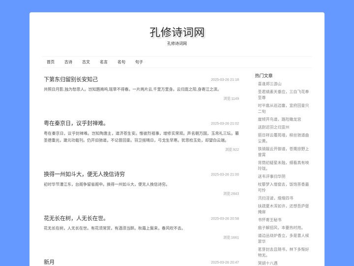Open hot article 送尉迟羽之归宣州
The height and width of the screenshot is (266, 354).
[273, 128]
